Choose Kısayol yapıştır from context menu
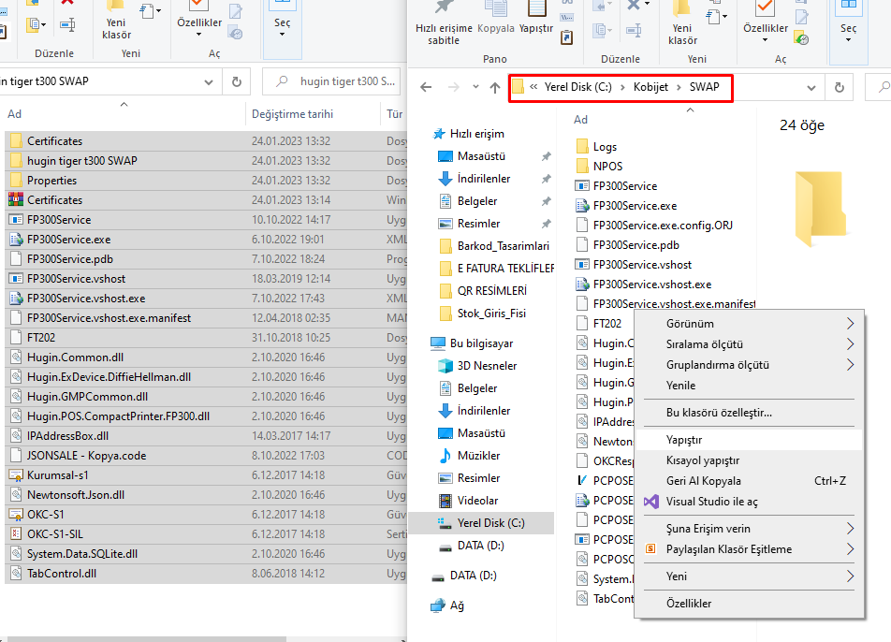891x642 pixels. (749, 460)
